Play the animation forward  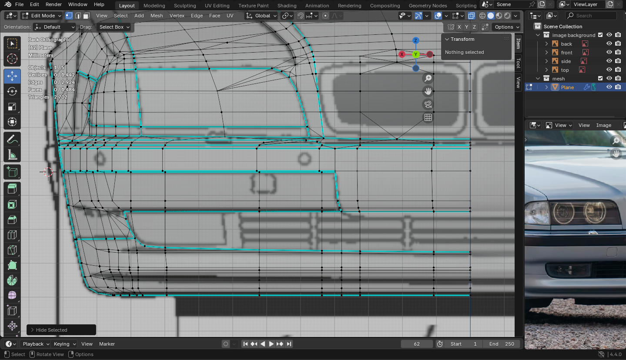271,344
